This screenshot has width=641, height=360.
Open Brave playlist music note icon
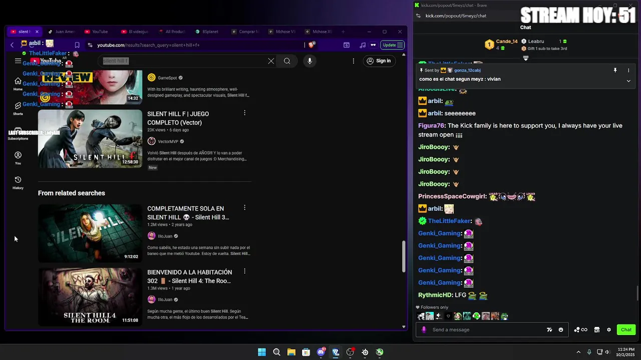click(363, 45)
